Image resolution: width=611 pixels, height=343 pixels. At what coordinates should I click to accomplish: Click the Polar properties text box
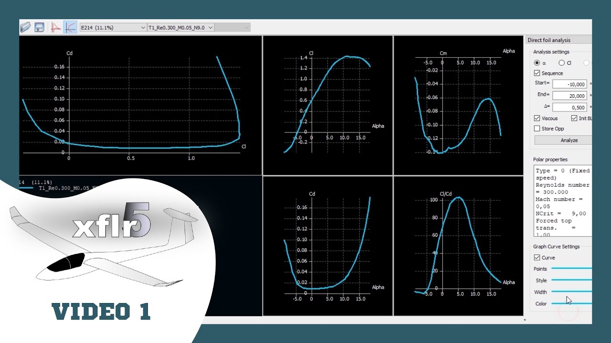pos(563,201)
